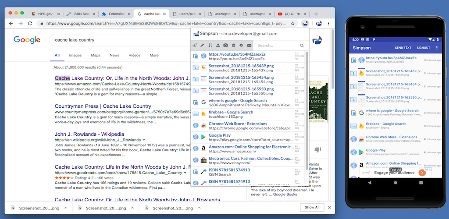
Task: Click the thumbs-down icon in knowledge panel
Action: [x=317, y=149]
